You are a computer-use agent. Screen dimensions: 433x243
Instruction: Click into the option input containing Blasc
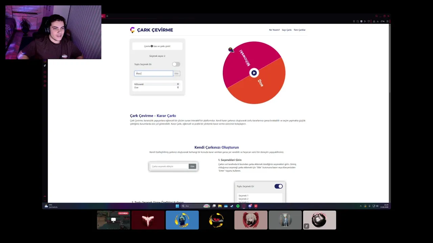click(x=154, y=73)
